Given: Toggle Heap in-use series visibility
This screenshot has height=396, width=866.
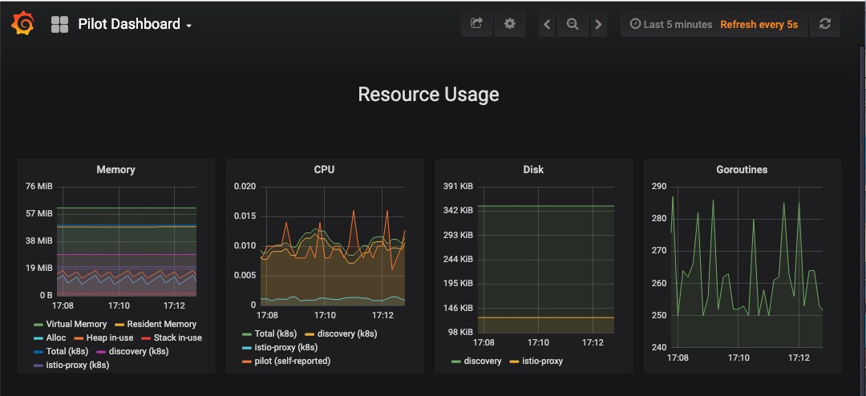Looking at the screenshot, I should tap(109, 337).
